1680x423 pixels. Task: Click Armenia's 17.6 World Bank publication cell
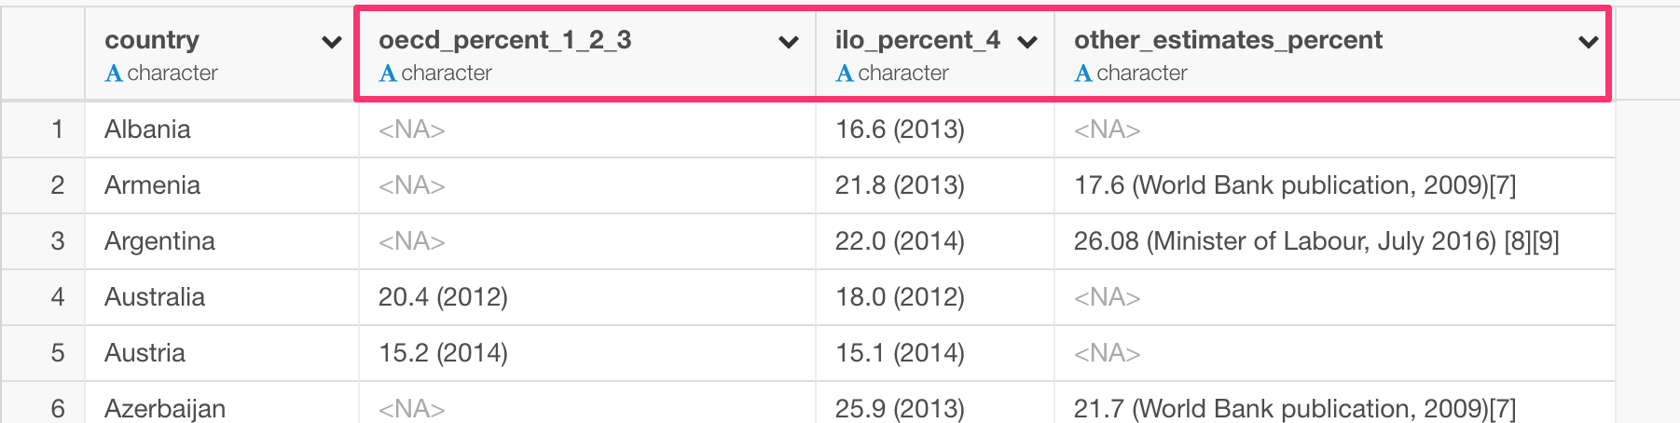point(1334,185)
